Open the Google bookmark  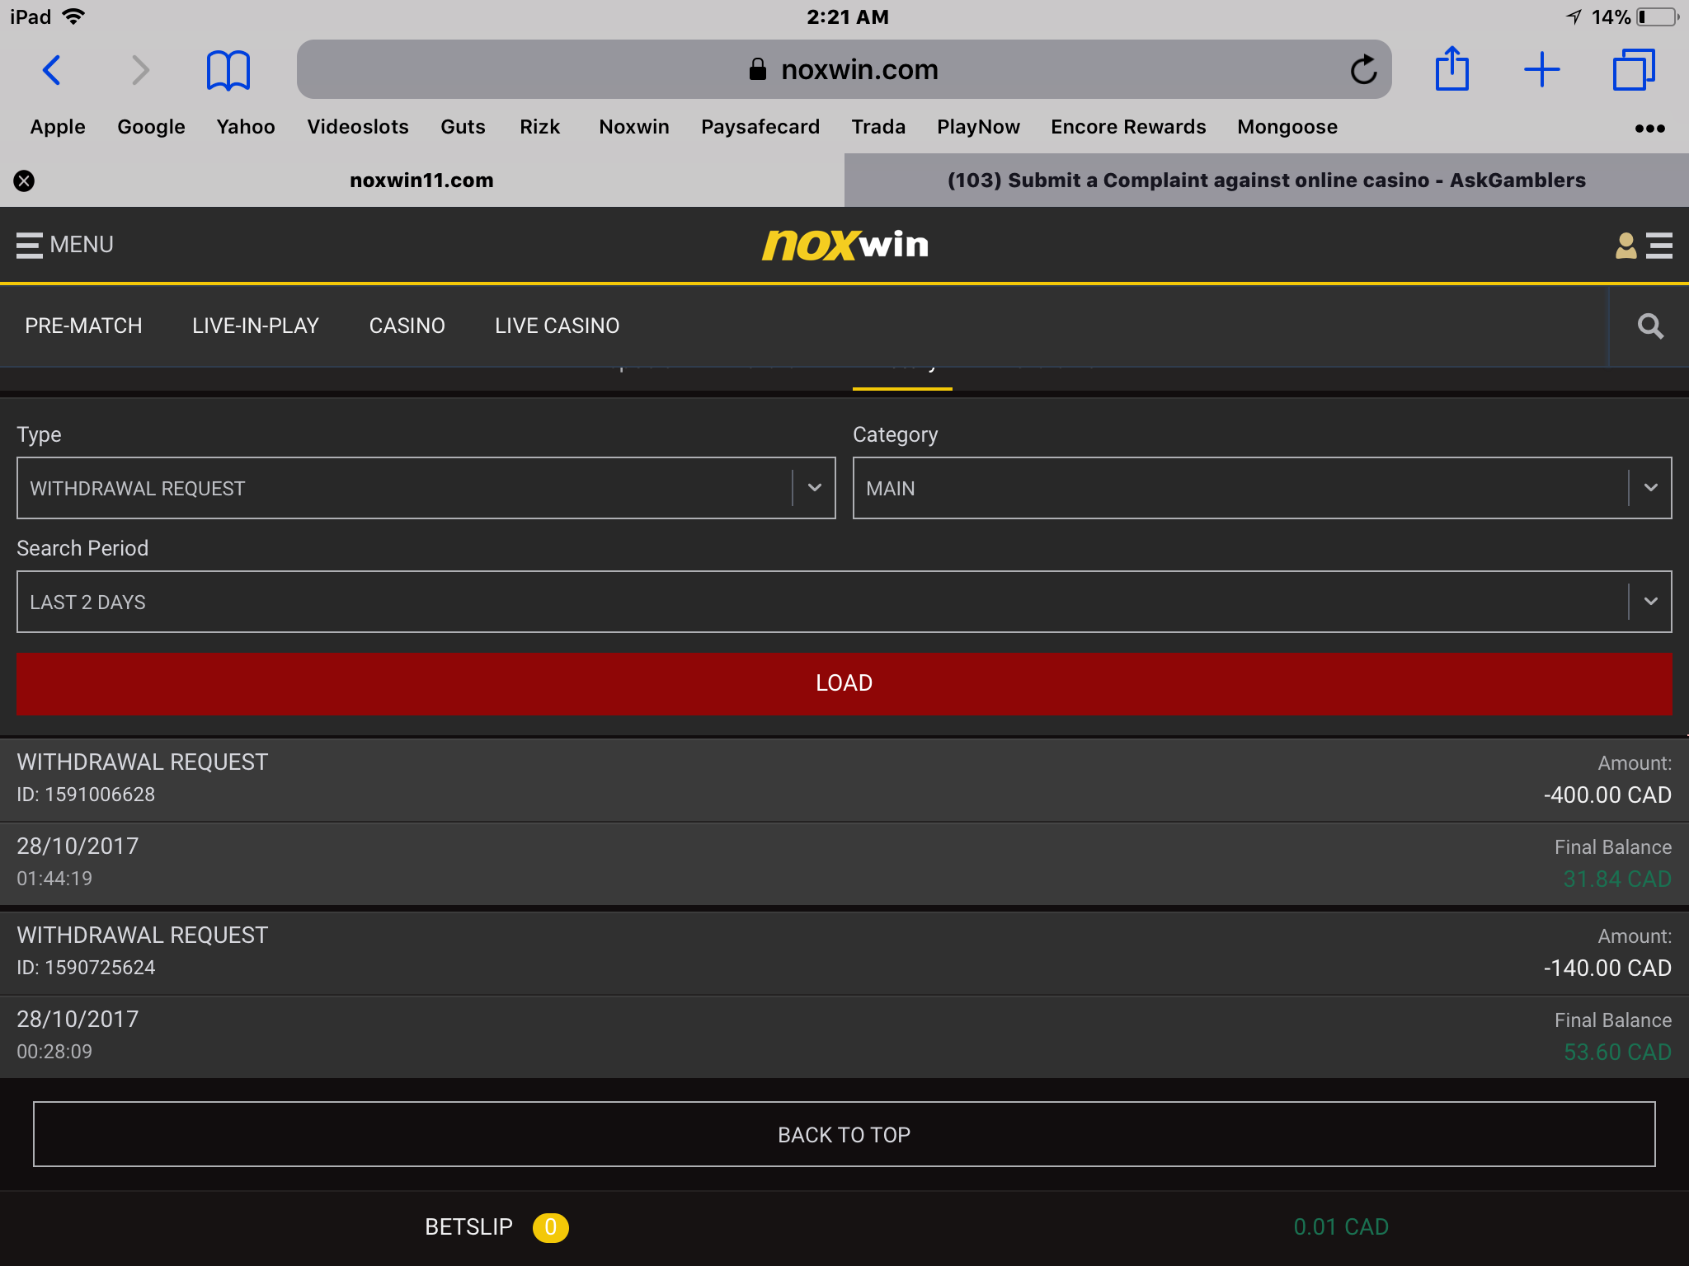(151, 127)
